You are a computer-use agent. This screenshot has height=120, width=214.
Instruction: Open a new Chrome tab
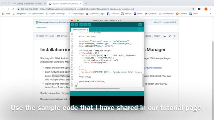point(86,4)
